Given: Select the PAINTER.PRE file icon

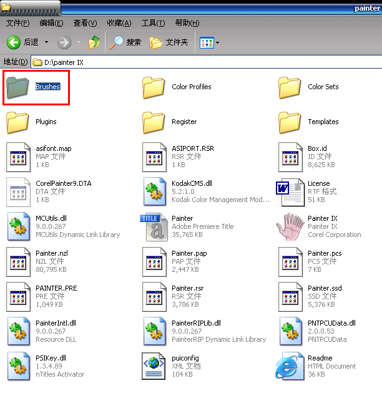Looking at the screenshot, I should coord(18,297).
